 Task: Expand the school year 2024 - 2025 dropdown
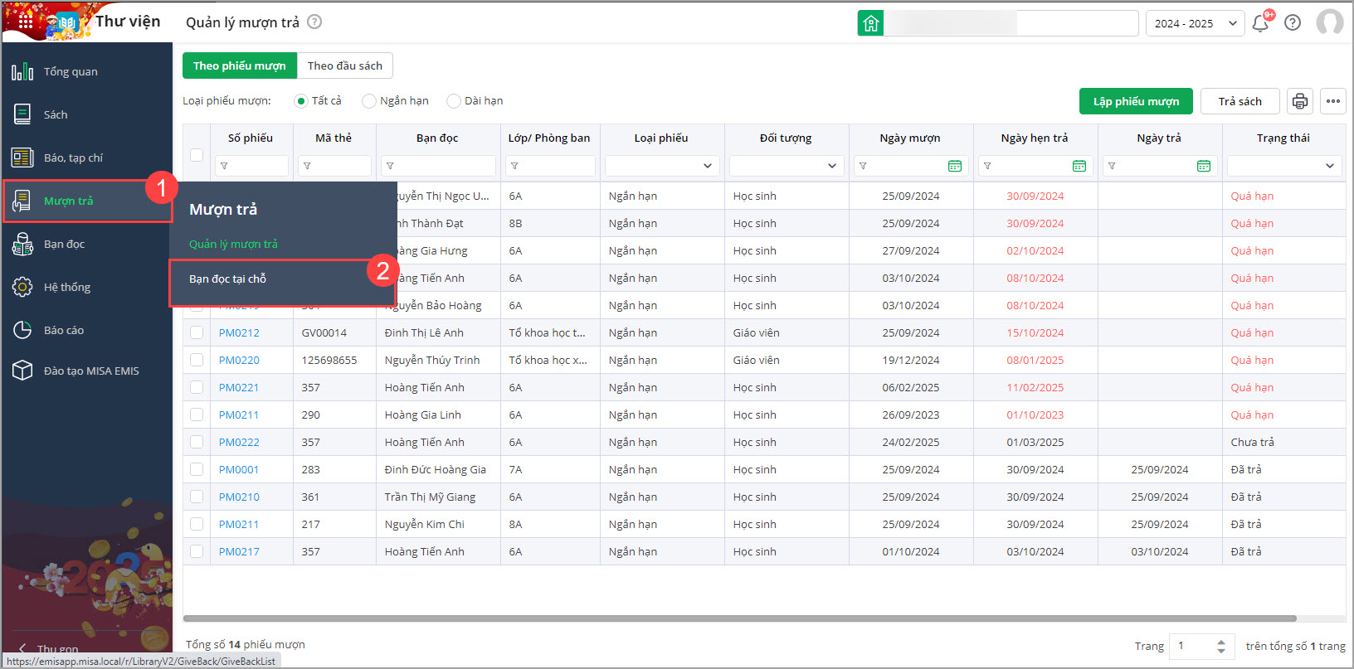pos(1195,23)
